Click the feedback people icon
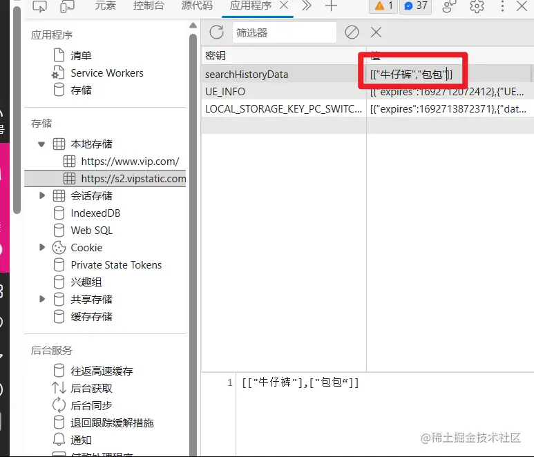534x457 pixels. click(449, 6)
